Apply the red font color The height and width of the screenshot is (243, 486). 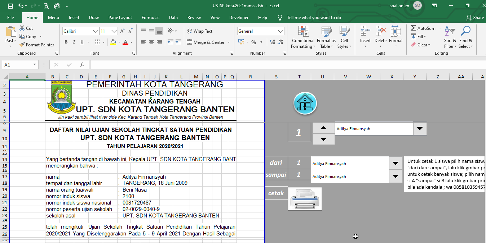[x=125, y=42]
